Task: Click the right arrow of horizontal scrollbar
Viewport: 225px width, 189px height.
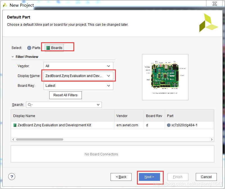Action: point(212,139)
